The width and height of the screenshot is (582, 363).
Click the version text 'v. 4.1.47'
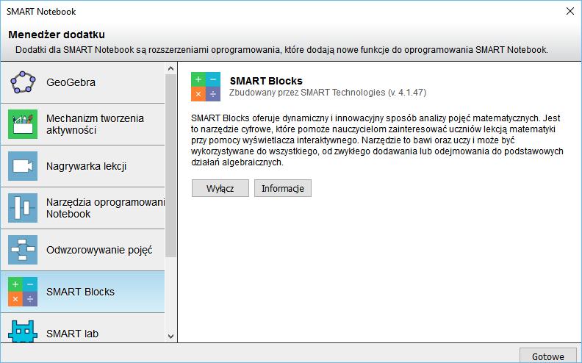pyautogui.click(x=407, y=93)
